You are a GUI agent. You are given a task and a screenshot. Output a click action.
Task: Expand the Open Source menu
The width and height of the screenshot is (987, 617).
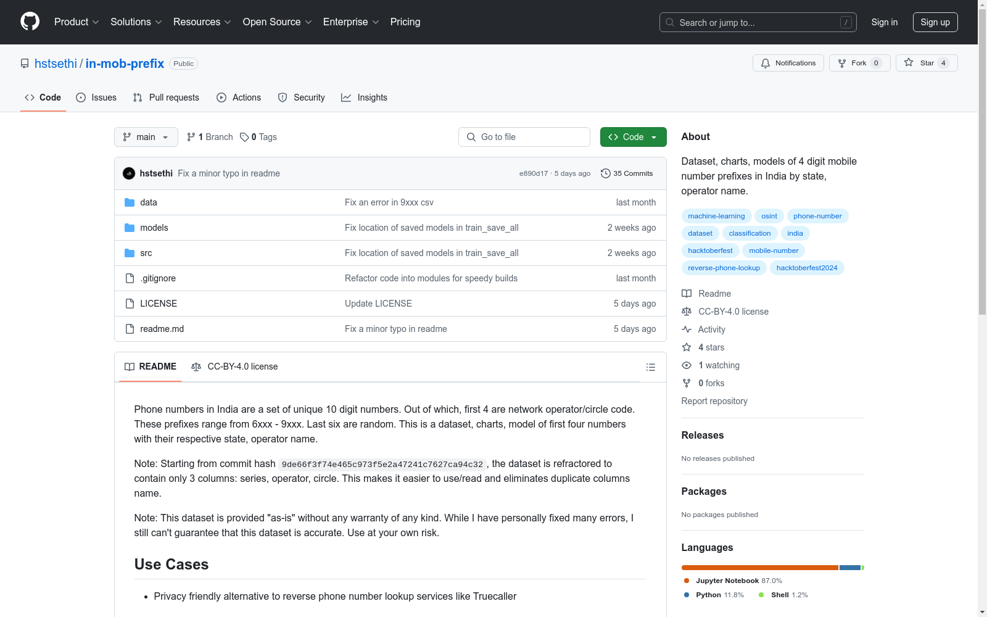click(x=278, y=22)
